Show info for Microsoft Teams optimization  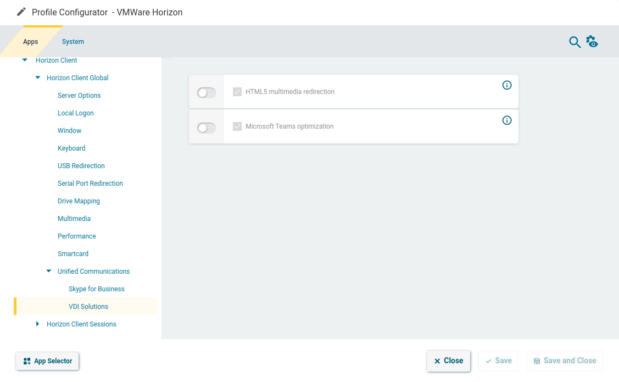coord(507,120)
